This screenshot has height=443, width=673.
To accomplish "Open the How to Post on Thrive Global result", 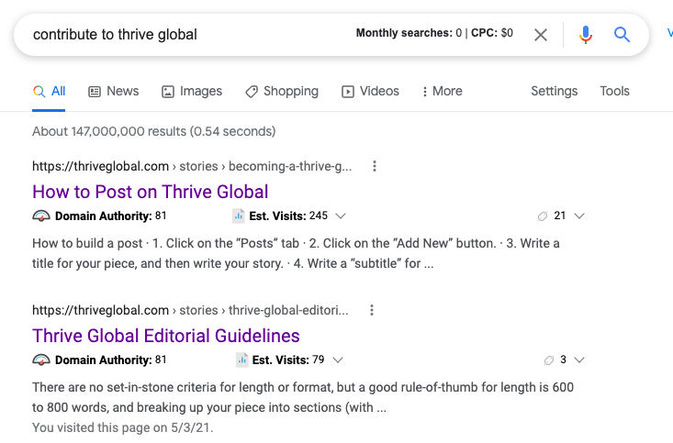I will pyautogui.click(x=151, y=192).
